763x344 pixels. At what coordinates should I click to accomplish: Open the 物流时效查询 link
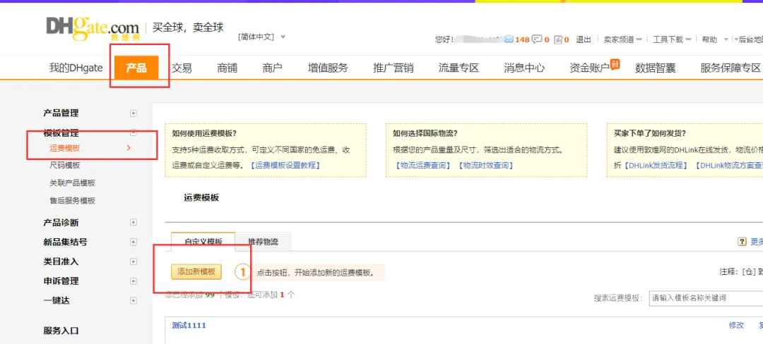pyautogui.click(x=485, y=166)
